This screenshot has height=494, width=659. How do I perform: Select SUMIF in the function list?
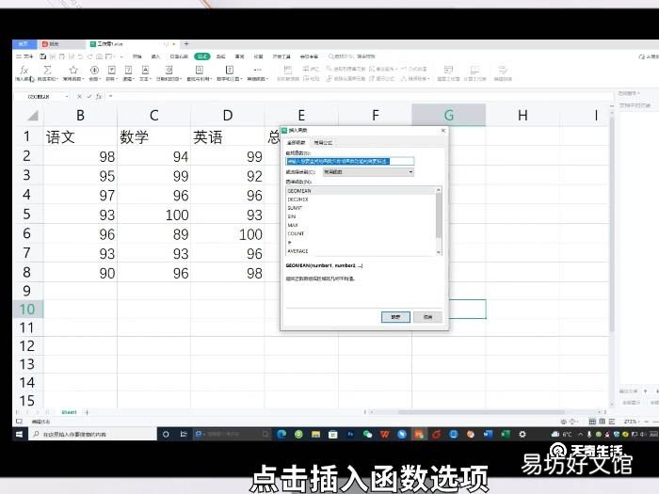click(x=361, y=208)
